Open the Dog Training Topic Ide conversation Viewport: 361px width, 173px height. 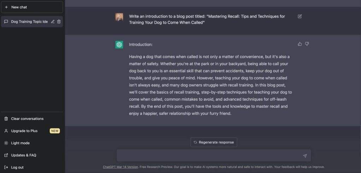(29, 22)
